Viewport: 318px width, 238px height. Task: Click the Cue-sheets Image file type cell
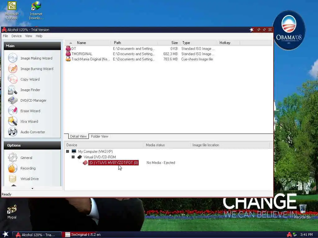[197, 59]
